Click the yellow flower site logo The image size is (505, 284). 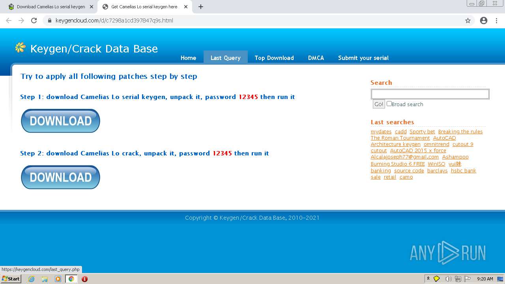pyautogui.click(x=20, y=48)
